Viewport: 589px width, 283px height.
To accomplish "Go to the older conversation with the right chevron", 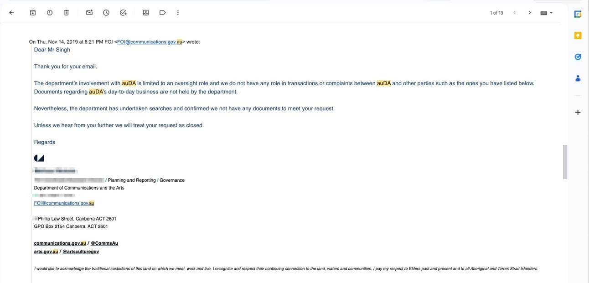I will [529, 13].
